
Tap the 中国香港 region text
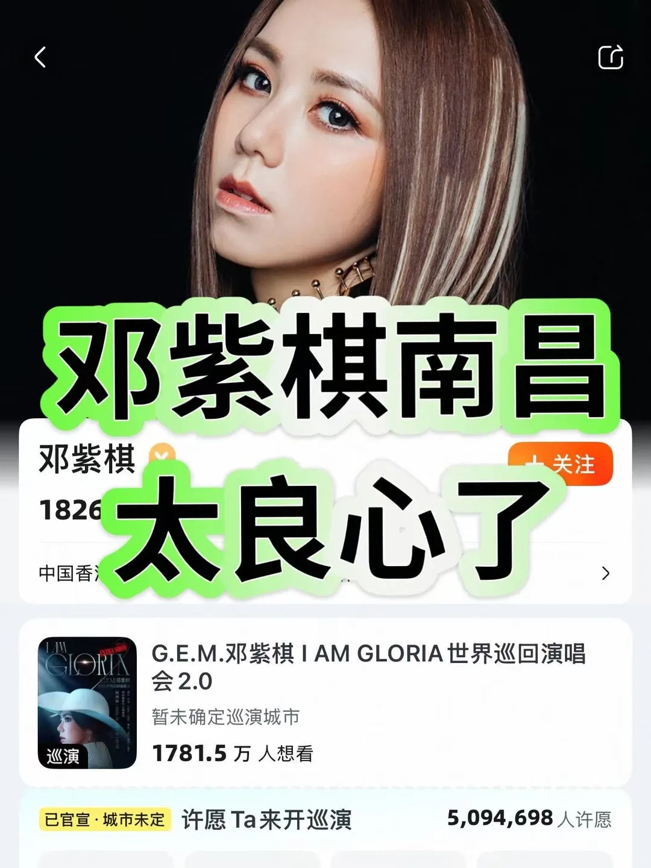tap(68, 573)
